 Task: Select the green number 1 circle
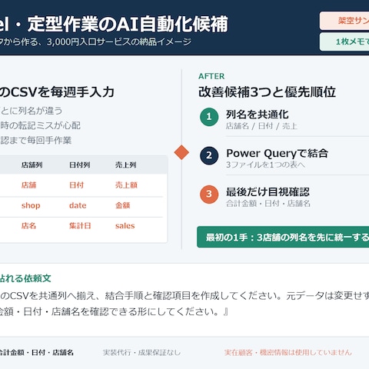click(209, 117)
